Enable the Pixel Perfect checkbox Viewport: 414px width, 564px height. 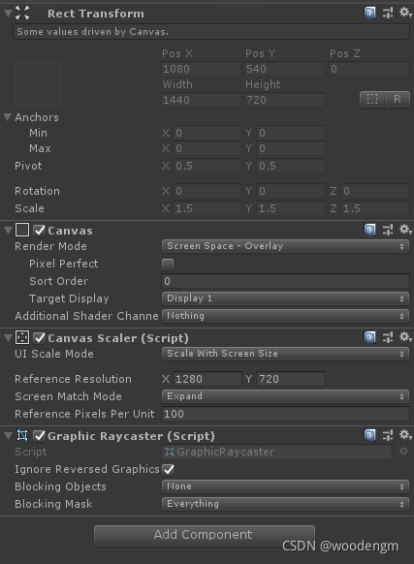pyautogui.click(x=168, y=265)
